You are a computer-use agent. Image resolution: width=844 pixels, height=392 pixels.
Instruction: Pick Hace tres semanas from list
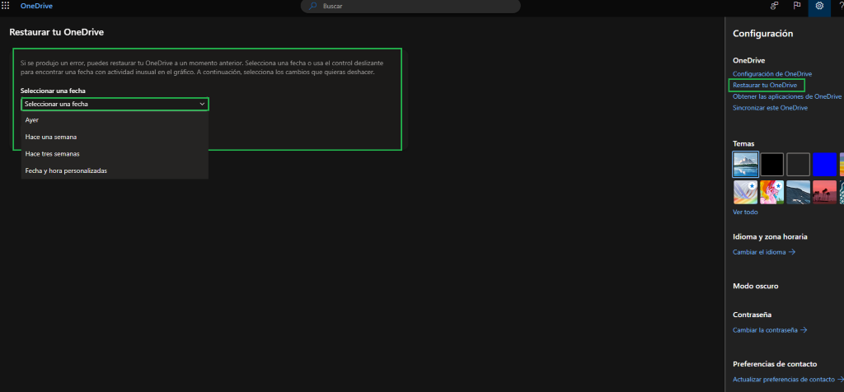click(115, 154)
